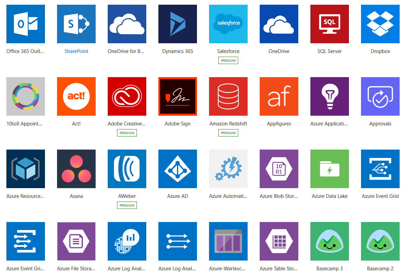Click the 'Azure File Stora...' label text

pyautogui.click(x=76, y=269)
